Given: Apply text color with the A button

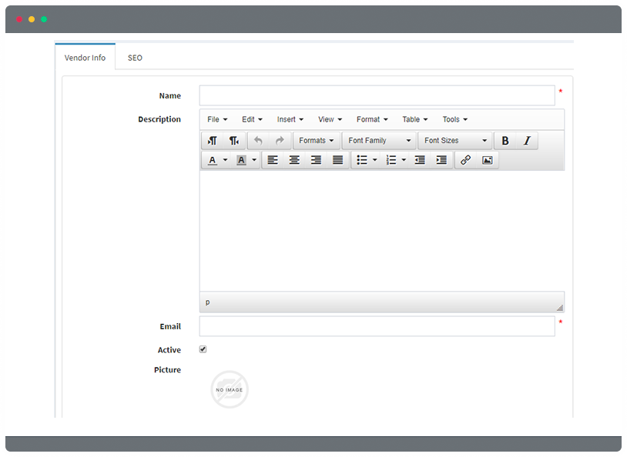Looking at the screenshot, I should (213, 160).
